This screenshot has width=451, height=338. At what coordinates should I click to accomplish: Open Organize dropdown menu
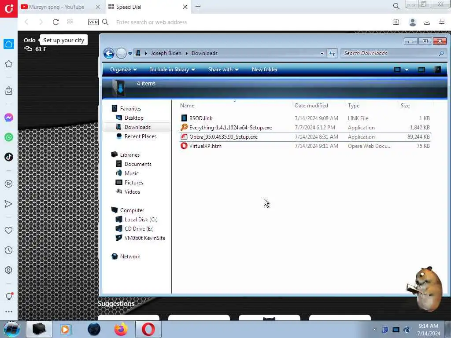tap(123, 70)
